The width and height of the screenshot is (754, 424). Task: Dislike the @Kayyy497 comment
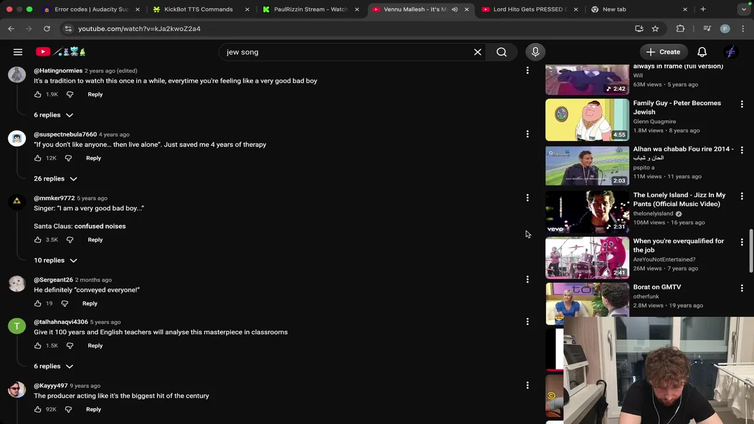(x=68, y=409)
